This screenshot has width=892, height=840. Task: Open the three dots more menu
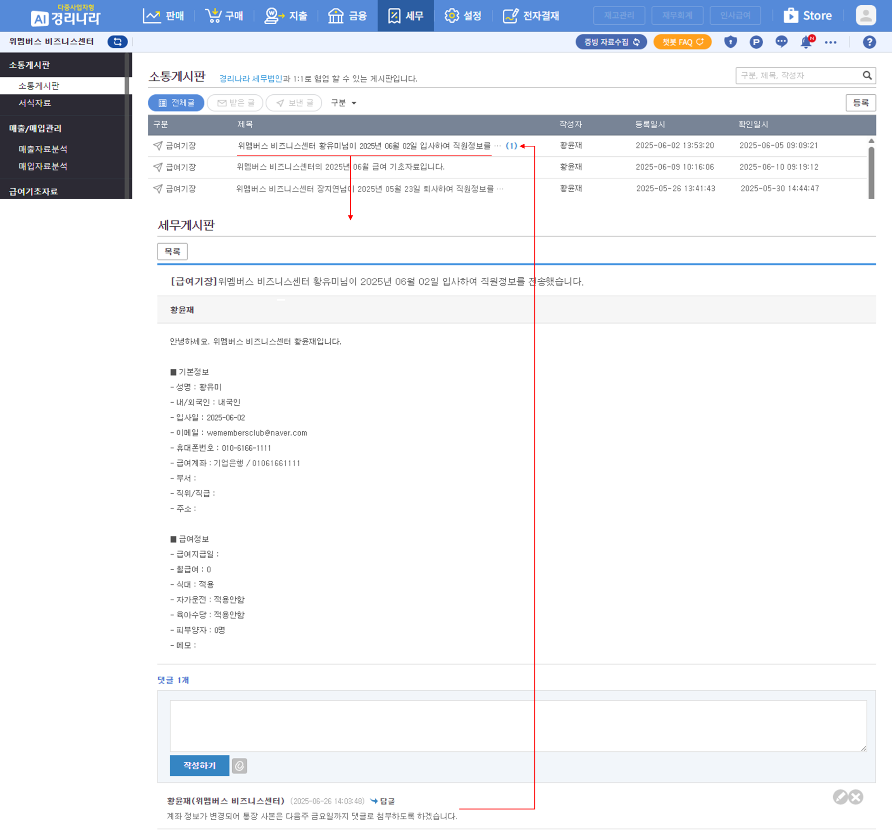pos(830,42)
